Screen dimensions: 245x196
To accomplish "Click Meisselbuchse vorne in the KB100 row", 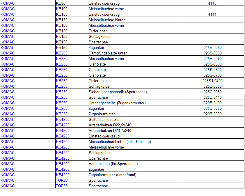I will click(106, 9).
